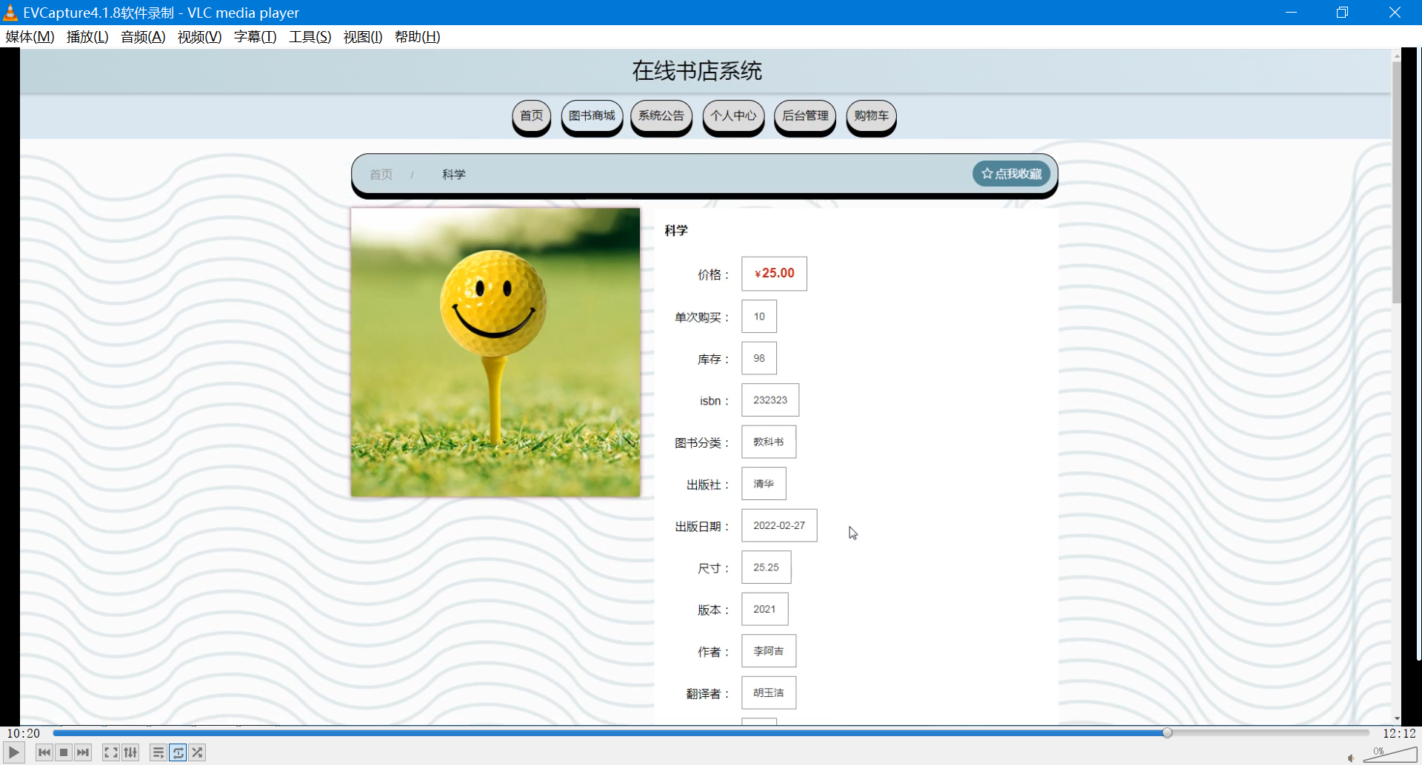Click the 图书分类 value 教科书
Viewport: 1422px width, 765px height.
coord(769,442)
